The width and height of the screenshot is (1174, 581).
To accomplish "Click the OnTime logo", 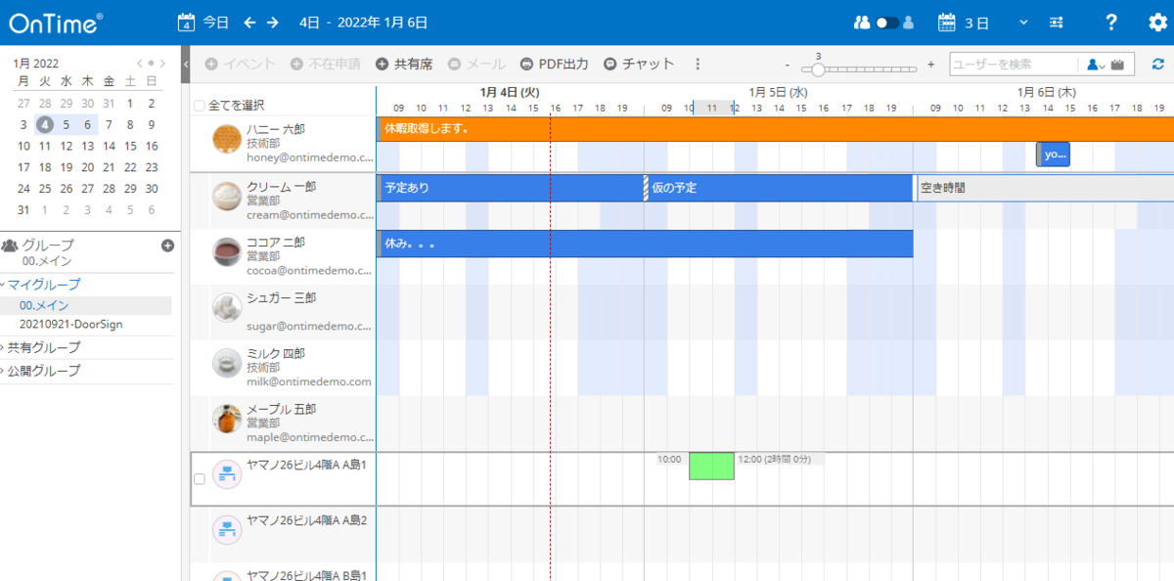I will click(x=56, y=22).
